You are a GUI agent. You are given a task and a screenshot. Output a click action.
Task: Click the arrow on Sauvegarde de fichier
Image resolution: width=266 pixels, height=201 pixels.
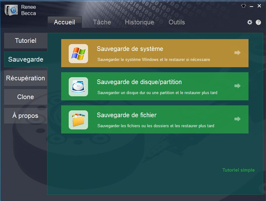tap(238, 119)
